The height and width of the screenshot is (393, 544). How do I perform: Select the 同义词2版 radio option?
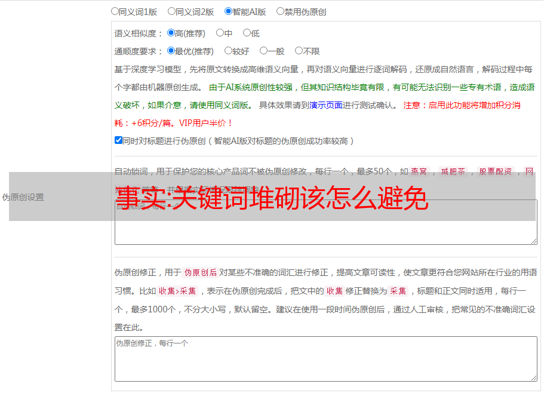click(171, 11)
